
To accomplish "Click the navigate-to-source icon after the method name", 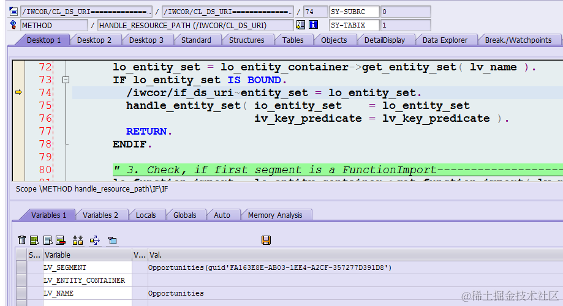I will pyautogui.click(x=300, y=24).
